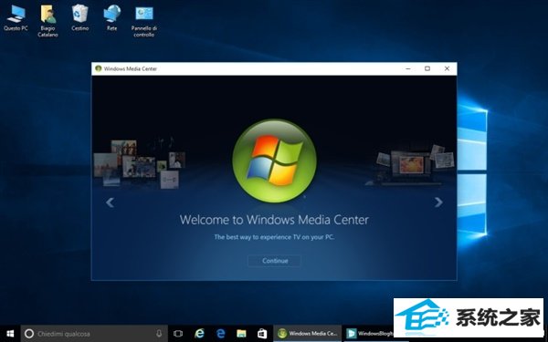Click the 'best way to experience TV' subtitle

click(x=274, y=237)
